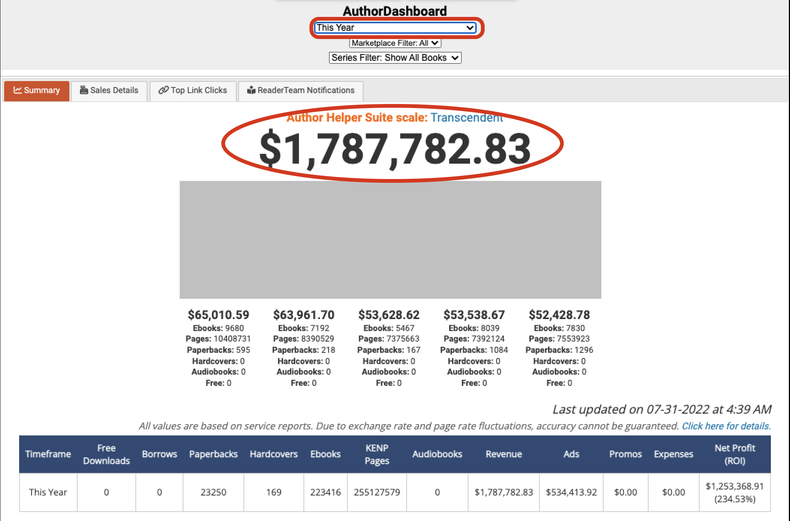This screenshot has width=790, height=521.
Task: Click the chain link icon beside Top Link Clicks
Action: point(163,90)
